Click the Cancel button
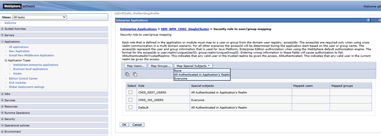381x136 pixels. coord(137,125)
